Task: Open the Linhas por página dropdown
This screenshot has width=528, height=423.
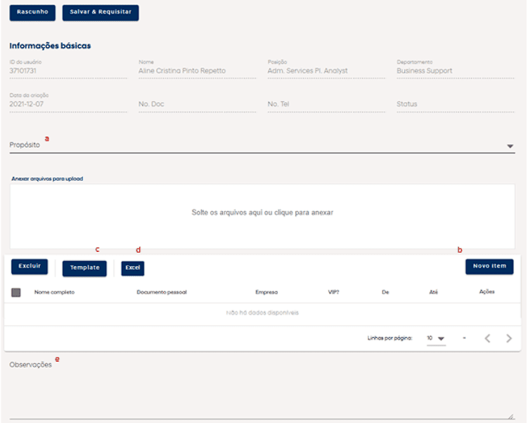Action: click(437, 339)
